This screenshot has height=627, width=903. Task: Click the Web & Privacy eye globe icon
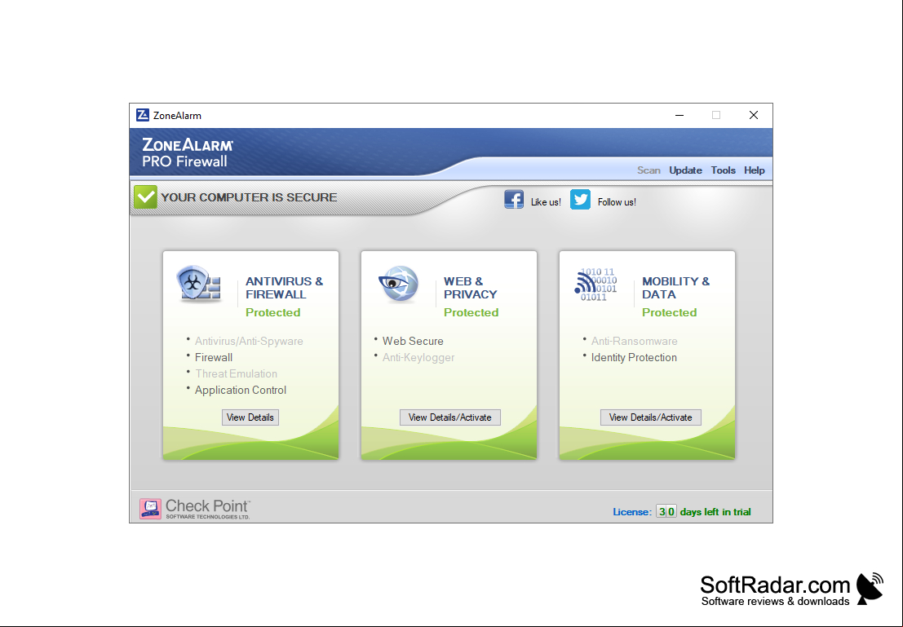[399, 284]
